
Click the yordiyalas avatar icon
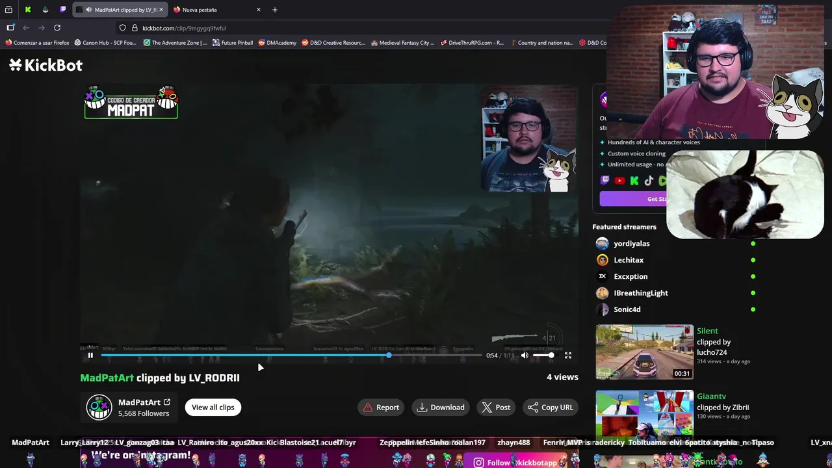603,244
